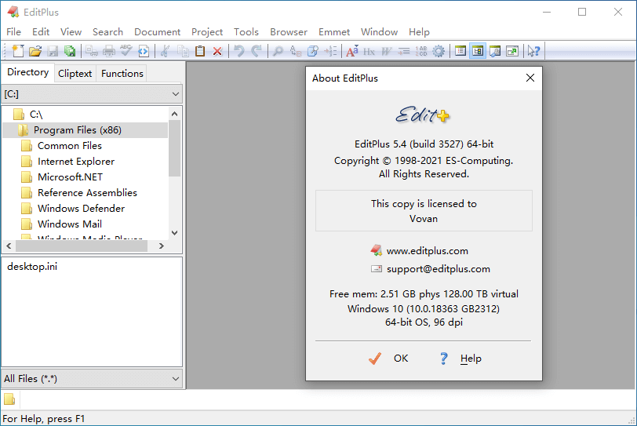
Task: Toggle the Output window toolbar icon
Action: pyautogui.click(x=495, y=51)
